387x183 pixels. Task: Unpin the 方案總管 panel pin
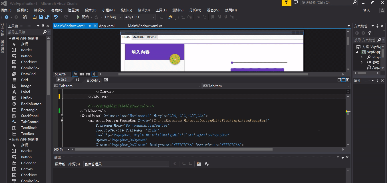378,26
